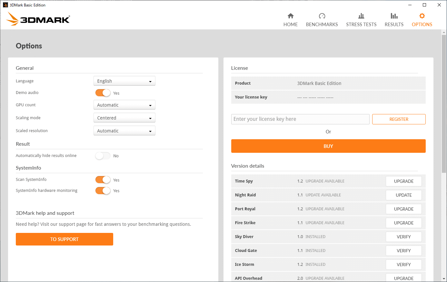
Task: Click the 'Options' page heading
Action: pos(29,46)
